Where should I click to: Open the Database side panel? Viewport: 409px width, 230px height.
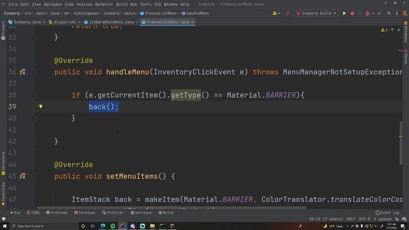point(406,33)
